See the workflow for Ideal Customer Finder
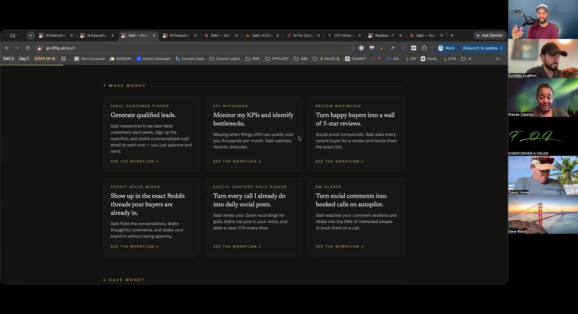The width and height of the screenshot is (578, 314). pyautogui.click(x=135, y=161)
